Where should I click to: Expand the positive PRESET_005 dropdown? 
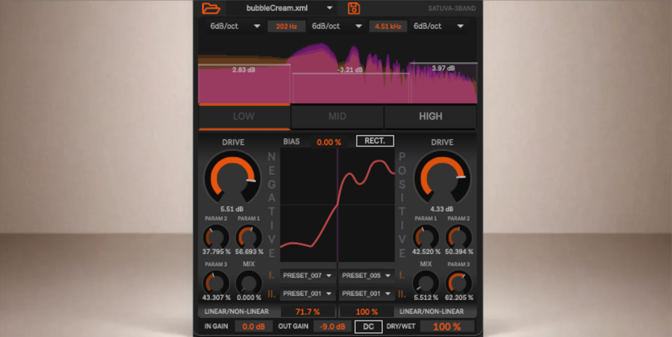click(367, 276)
